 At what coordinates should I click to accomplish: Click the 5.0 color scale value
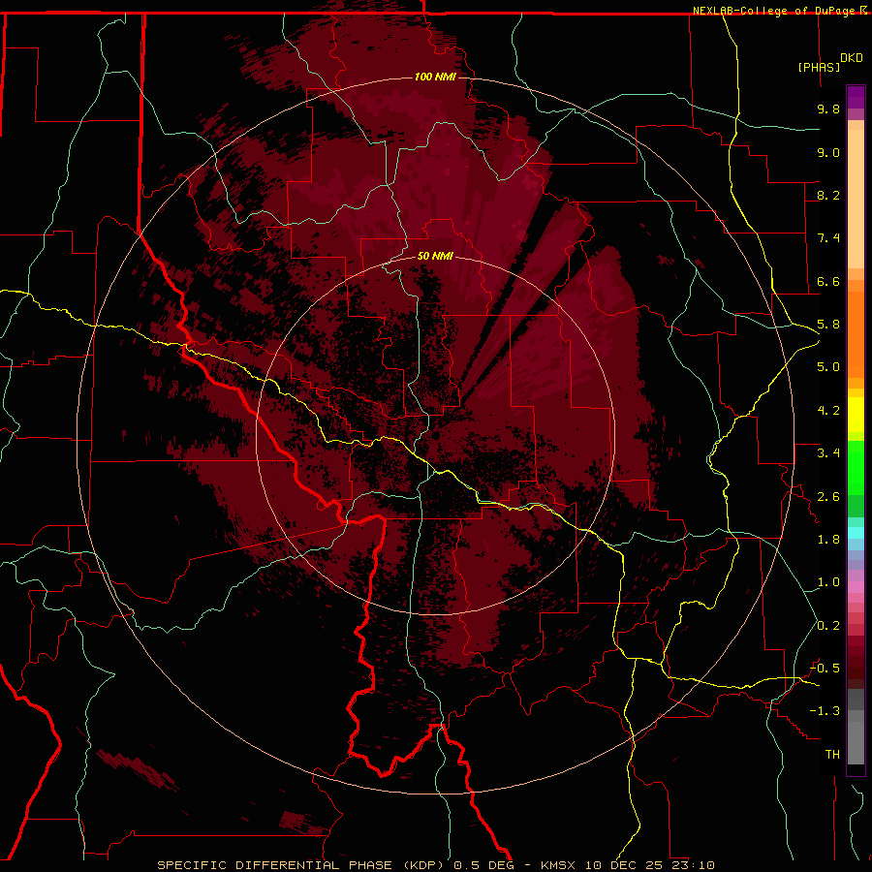828,367
